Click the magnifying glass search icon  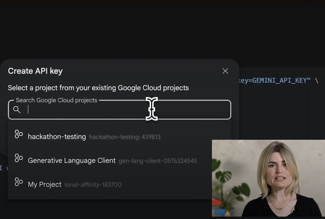[x=17, y=110]
